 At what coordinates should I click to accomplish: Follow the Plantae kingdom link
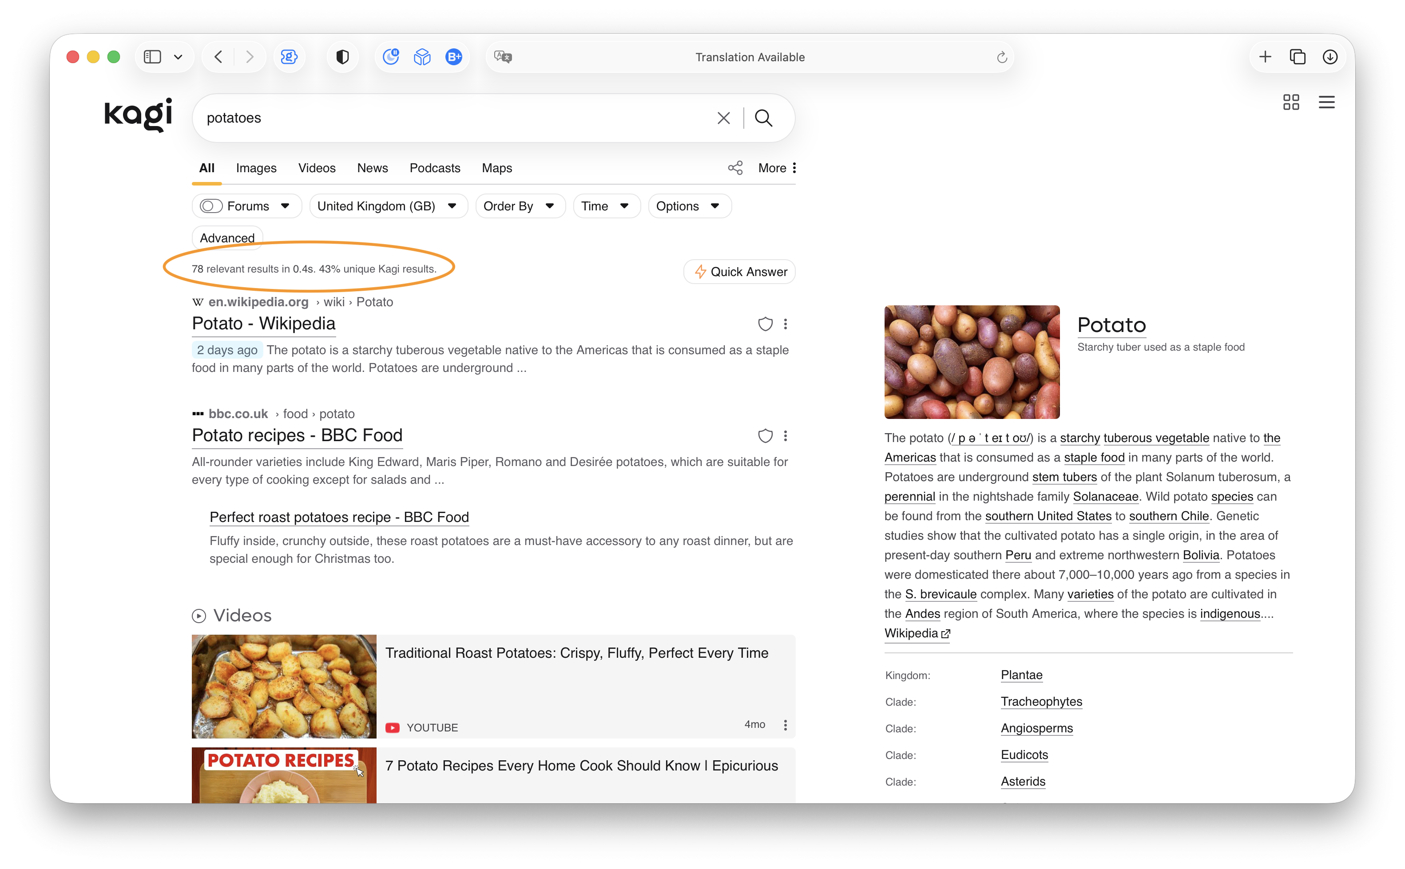pos(1022,675)
